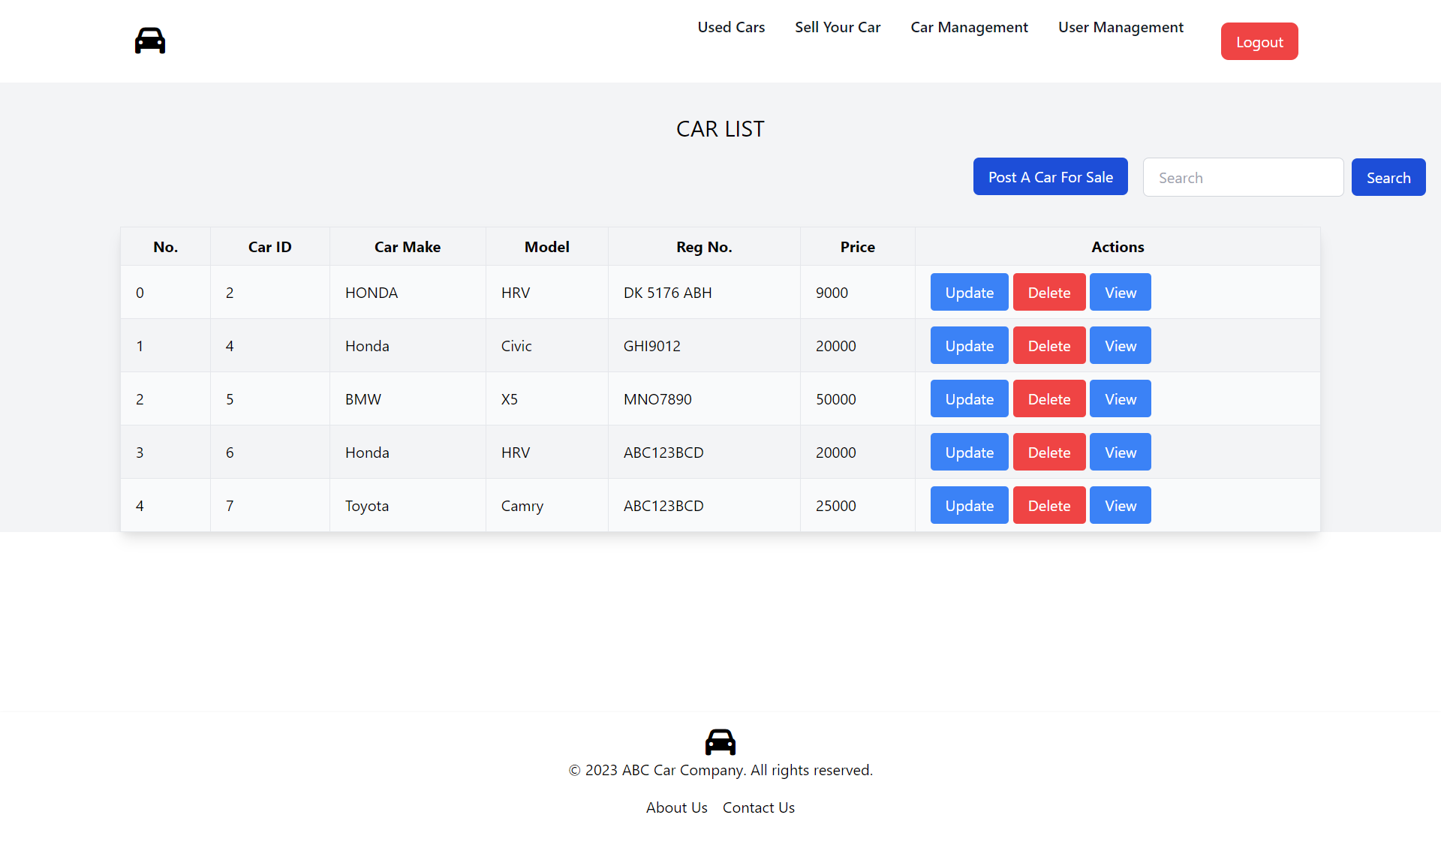Go to Sell Your Car page

click(838, 27)
